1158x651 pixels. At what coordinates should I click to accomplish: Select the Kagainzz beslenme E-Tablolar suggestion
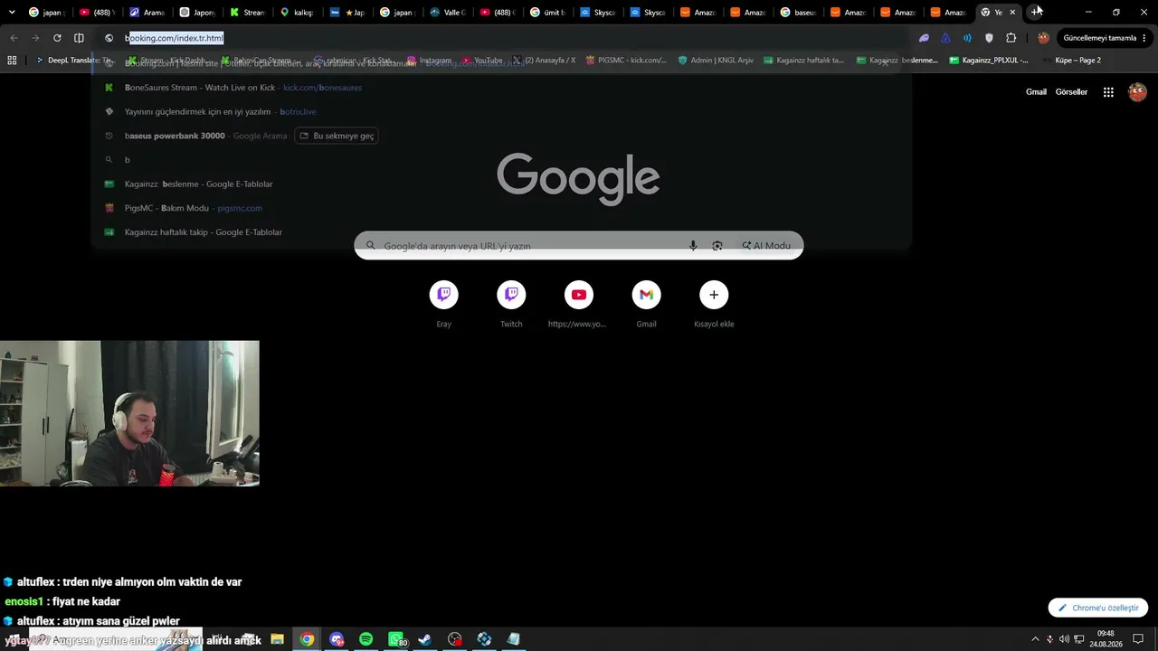pyautogui.click(x=500, y=184)
